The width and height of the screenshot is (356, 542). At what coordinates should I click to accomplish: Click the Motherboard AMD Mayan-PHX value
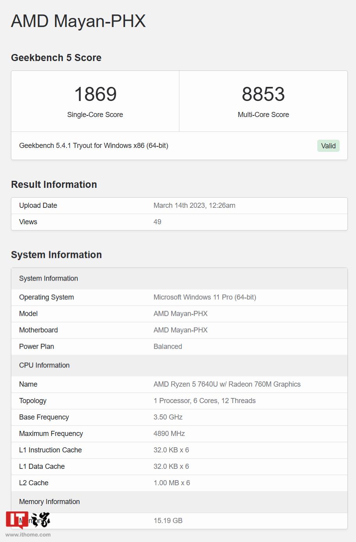[x=181, y=330]
